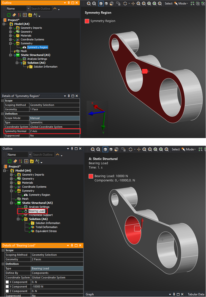Click eraser clear-filter icon in Bearing Load window's Outline
Screen dimensions: 206x297
[15, 161]
